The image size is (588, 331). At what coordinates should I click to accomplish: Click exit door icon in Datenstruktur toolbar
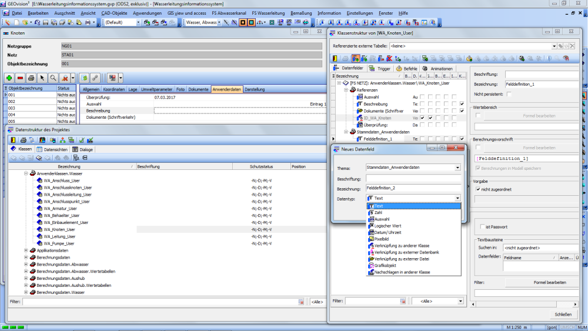[13, 140]
